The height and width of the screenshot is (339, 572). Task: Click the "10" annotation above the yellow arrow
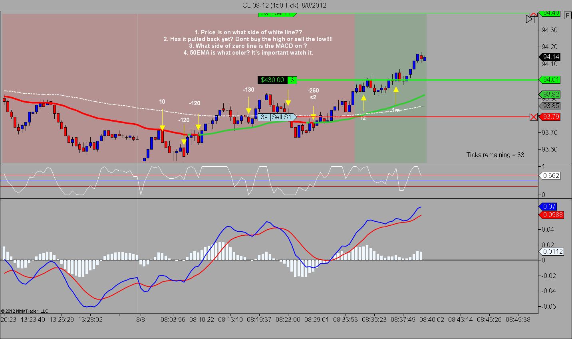162,102
